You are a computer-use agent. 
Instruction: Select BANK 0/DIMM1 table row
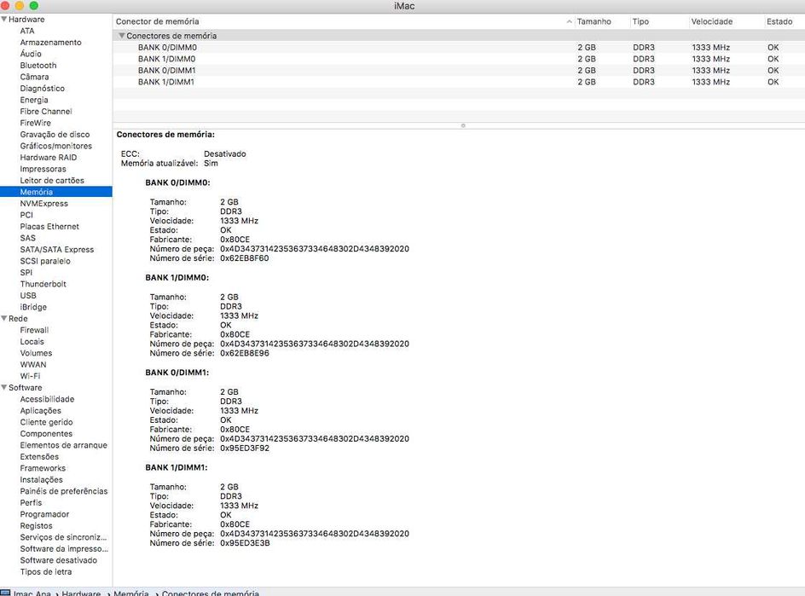click(x=459, y=70)
